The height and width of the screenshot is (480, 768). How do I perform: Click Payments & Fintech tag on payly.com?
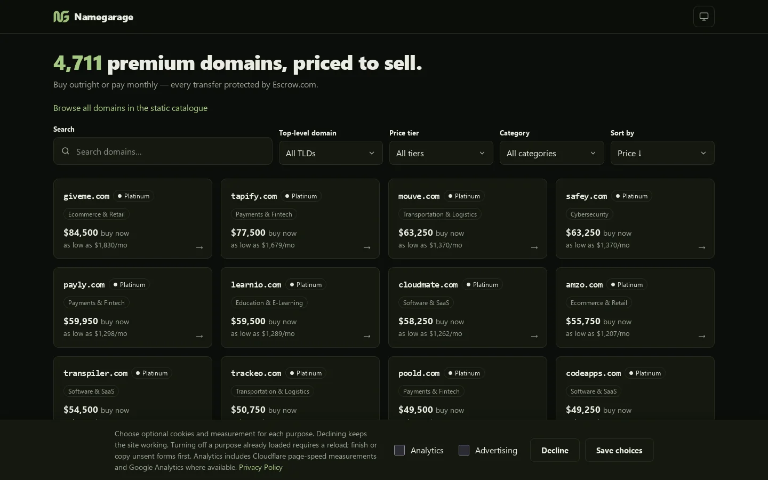[x=97, y=303]
